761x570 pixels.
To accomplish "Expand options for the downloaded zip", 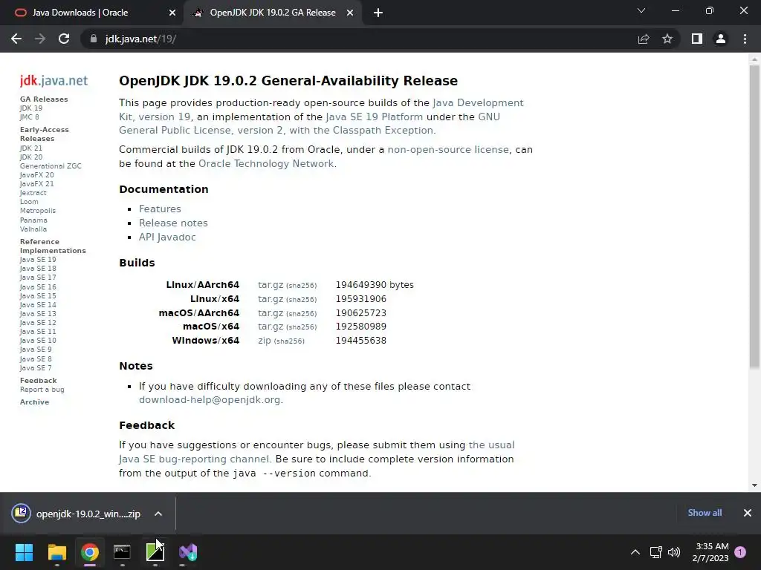I will click(x=158, y=514).
